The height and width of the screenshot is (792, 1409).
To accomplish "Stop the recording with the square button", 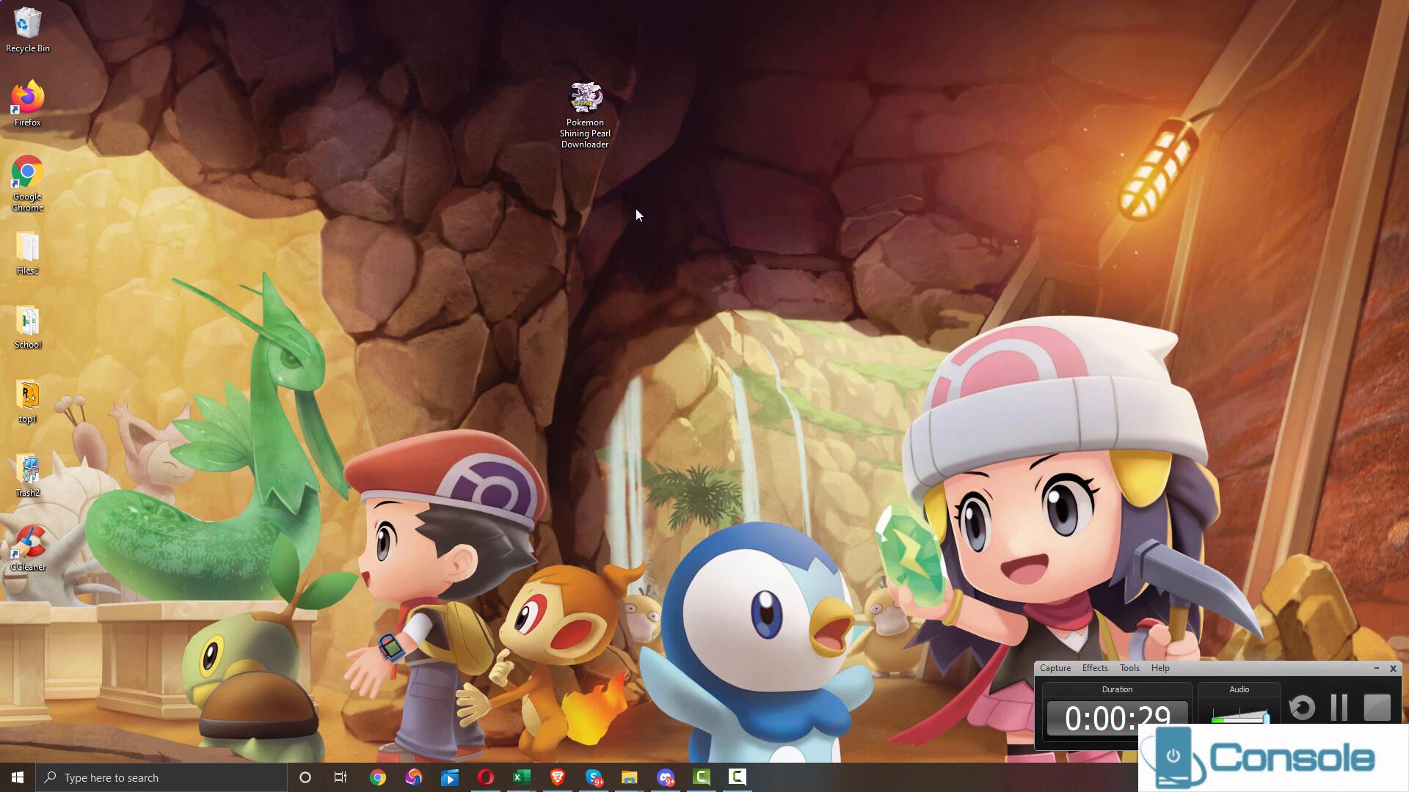I will [x=1377, y=708].
